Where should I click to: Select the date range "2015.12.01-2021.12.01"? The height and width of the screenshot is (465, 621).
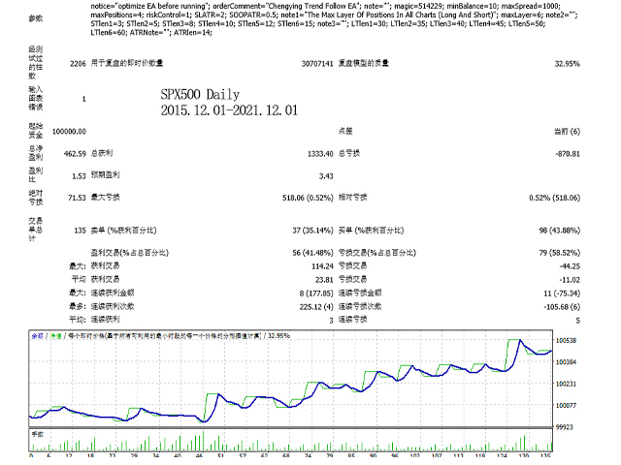pos(229,109)
